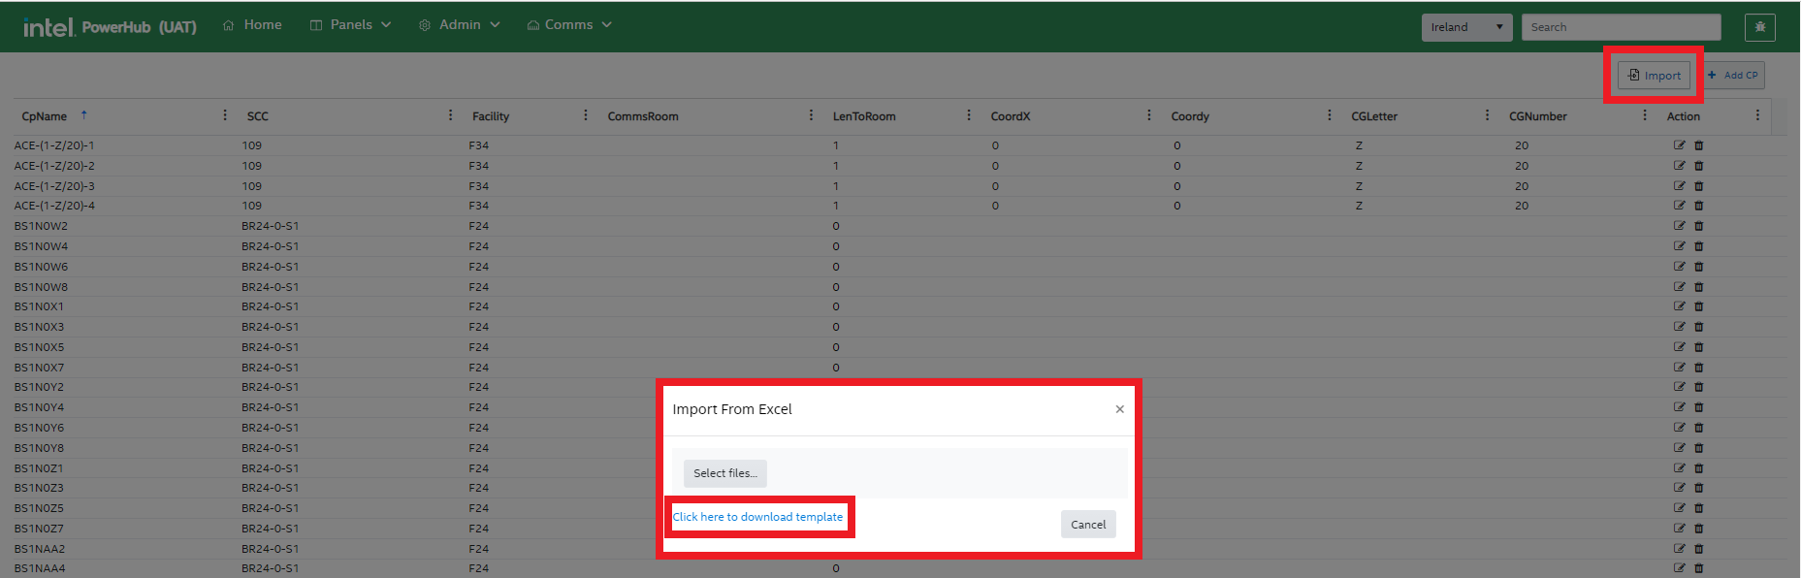The height and width of the screenshot is (578, 1801).
Task: Delete the ACE-(1-Z/20)-2 row via trash icon
Action: (x=1698, y=166)
